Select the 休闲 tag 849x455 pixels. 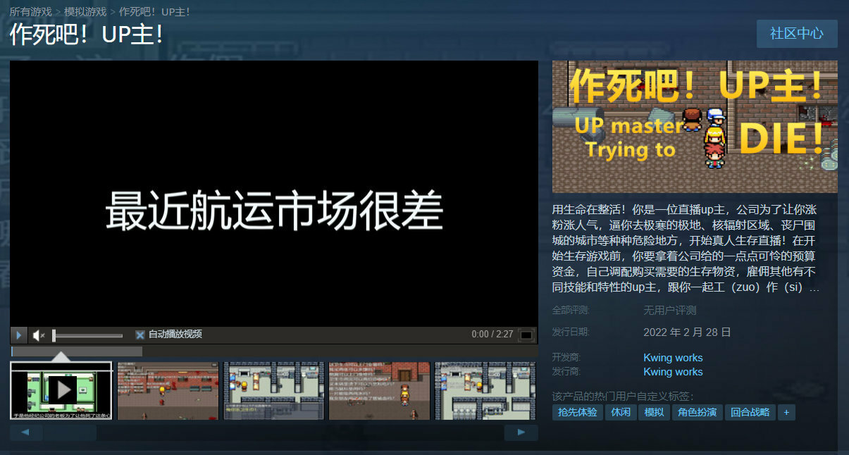click(x=621, y=412)
